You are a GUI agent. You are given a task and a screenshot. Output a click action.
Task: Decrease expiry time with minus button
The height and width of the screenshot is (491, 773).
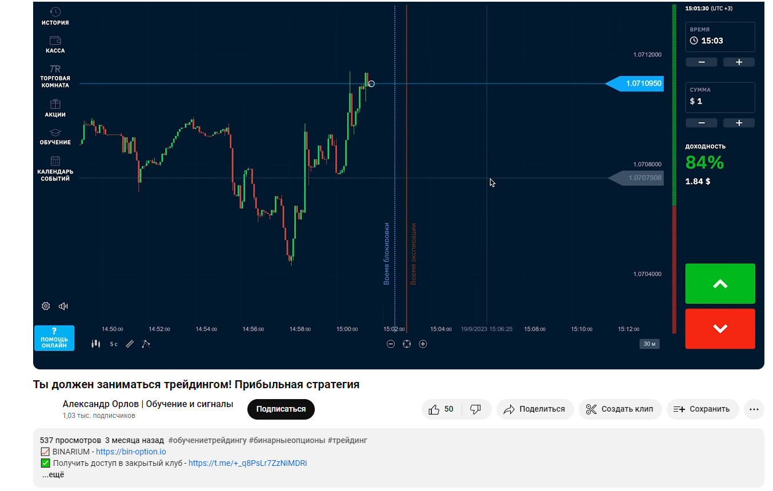click(701, 62)
